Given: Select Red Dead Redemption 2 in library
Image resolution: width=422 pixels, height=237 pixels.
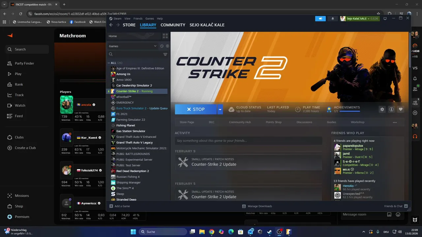Looking at the screenshot, I should pyautogui.click(x=133, y=171).
